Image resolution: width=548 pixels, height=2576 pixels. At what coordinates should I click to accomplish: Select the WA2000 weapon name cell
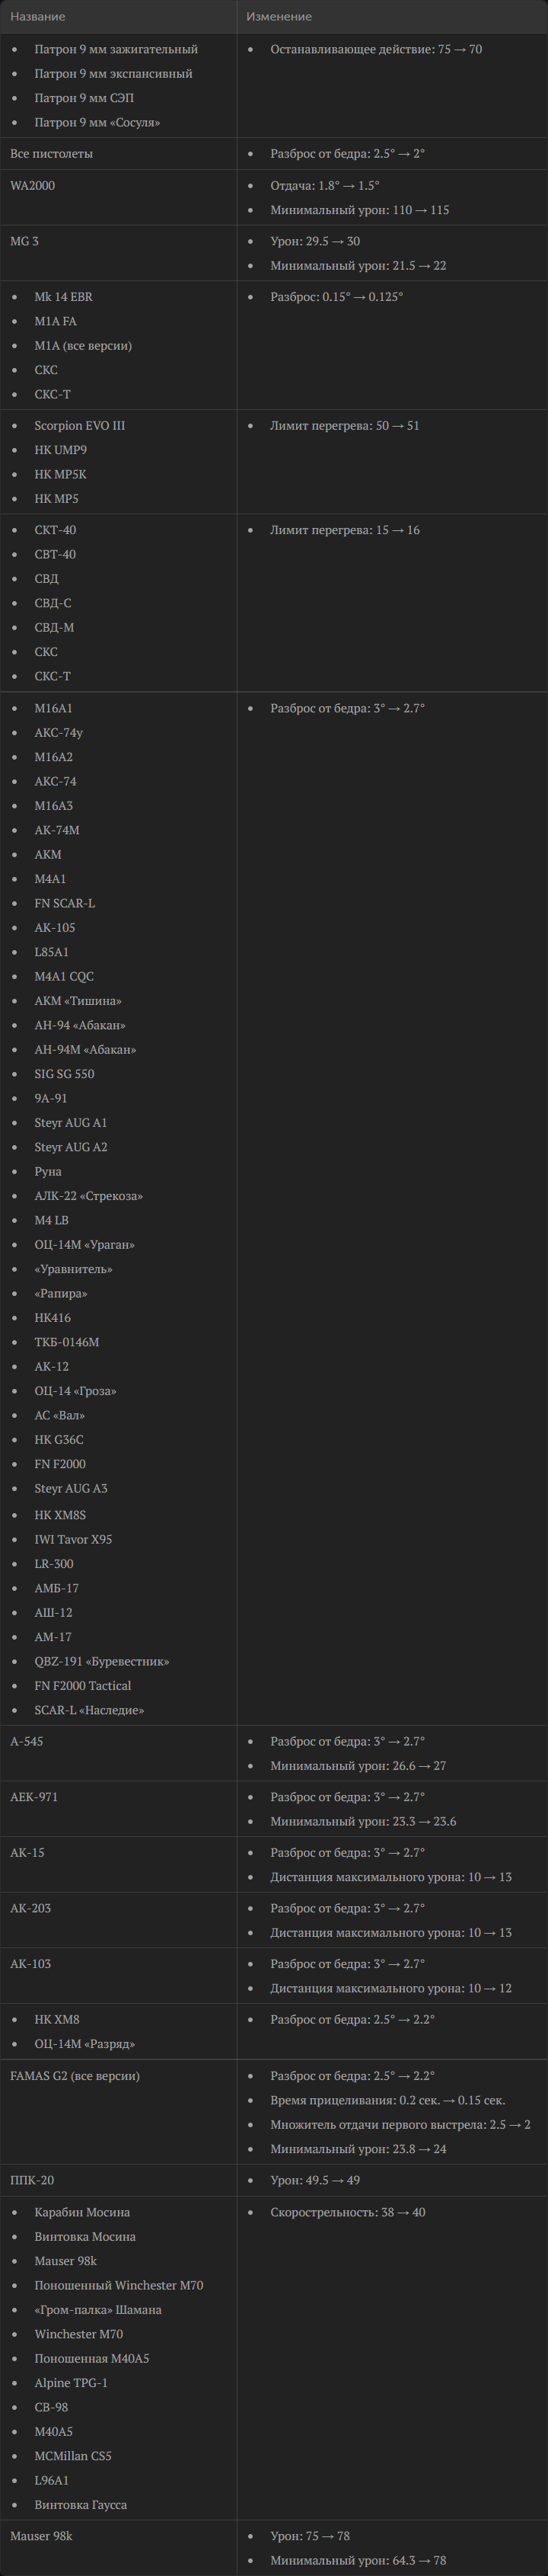33,186
